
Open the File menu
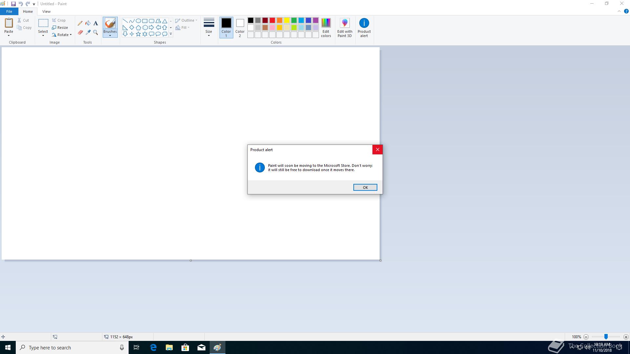click(9, 11)
